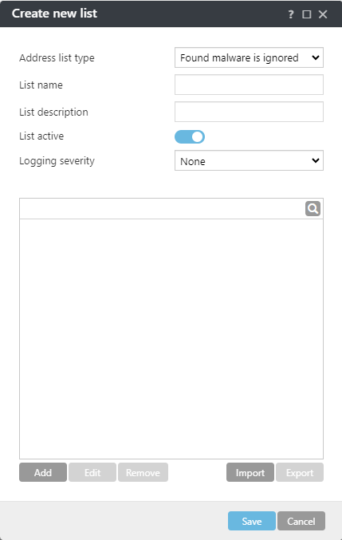The height and width of the screenshot is (540, 342).
Task: Save the new list
Action: coord(251,521)
